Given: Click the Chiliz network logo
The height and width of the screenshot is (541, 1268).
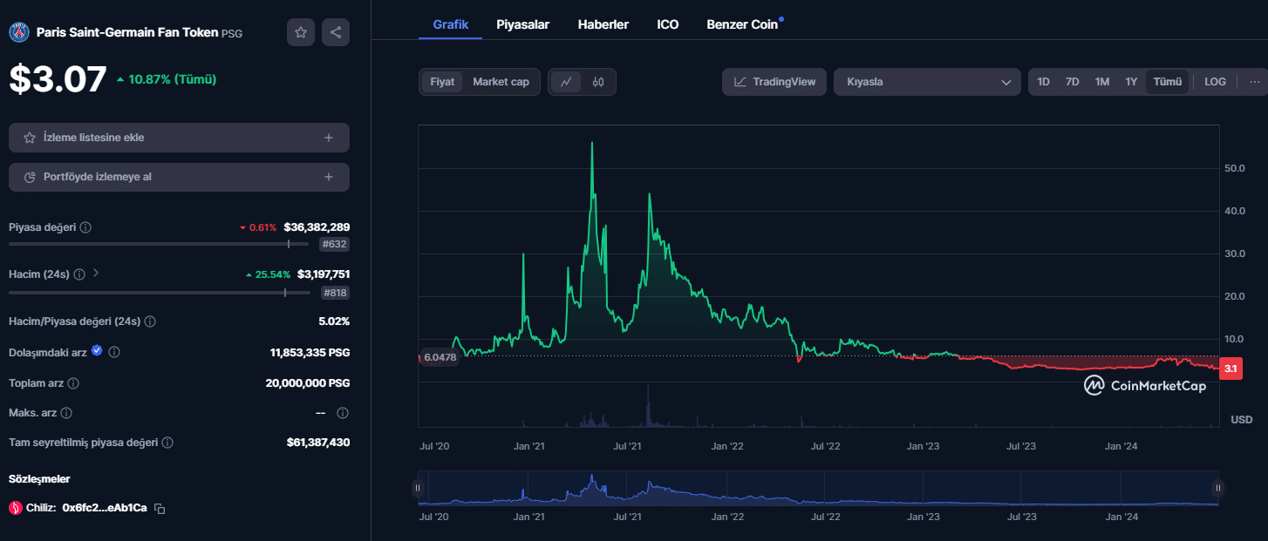Looking at the screenshot, I should pos(15,508).
